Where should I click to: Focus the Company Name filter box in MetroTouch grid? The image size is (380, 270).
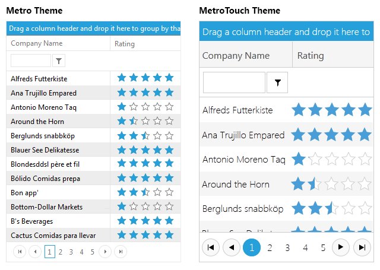pyautogui.click(x=234, y=82)
